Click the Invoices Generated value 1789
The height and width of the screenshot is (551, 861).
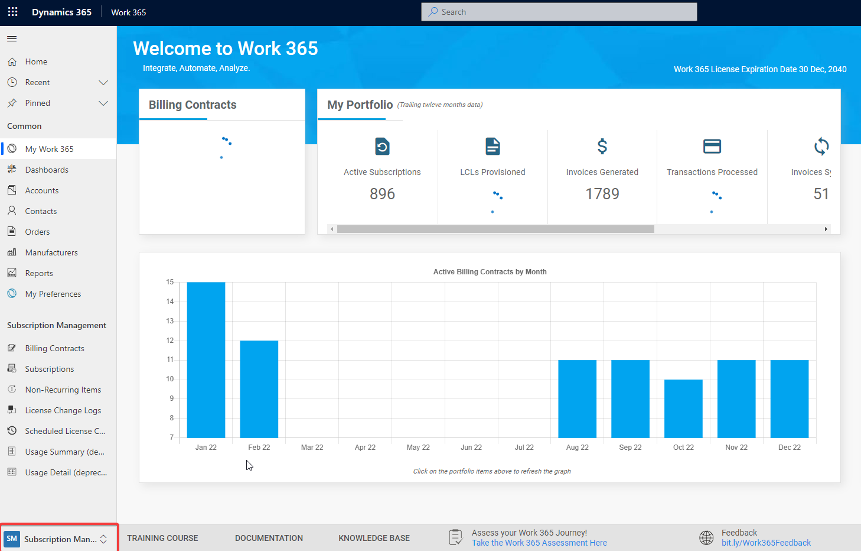click(x=602, y=194)
